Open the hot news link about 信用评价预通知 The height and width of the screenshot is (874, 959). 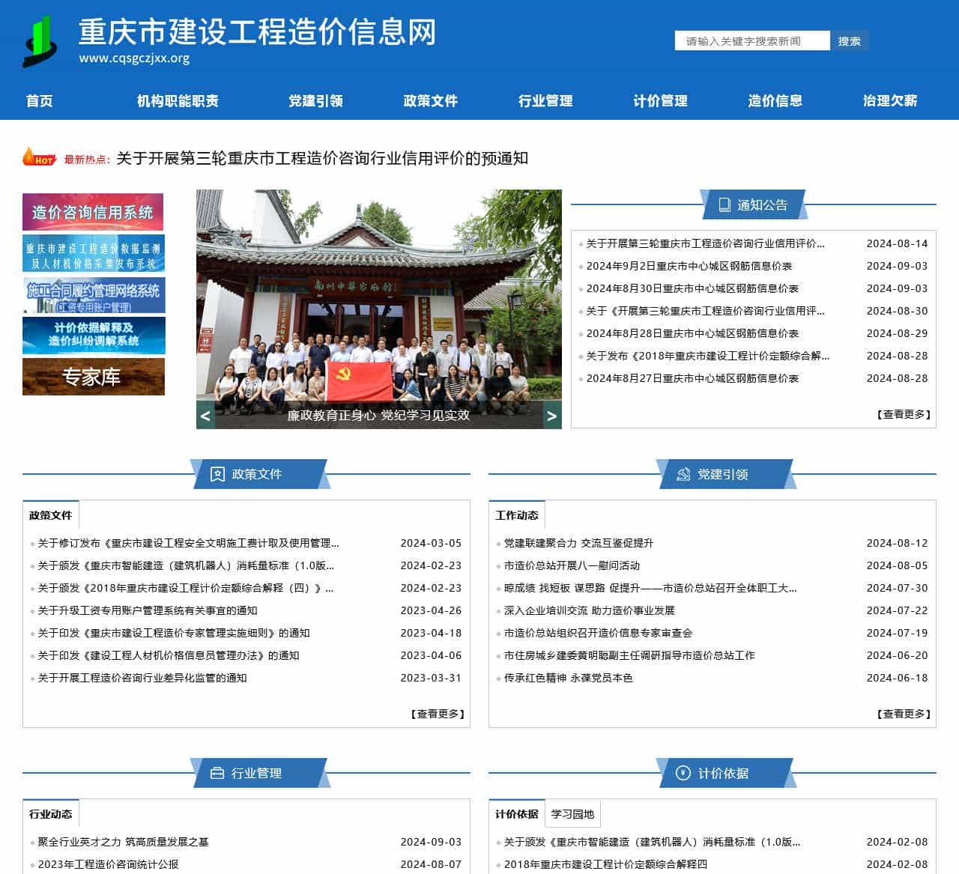(x=322, y=159)
